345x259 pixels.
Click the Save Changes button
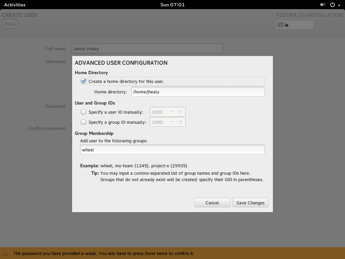(250, 203)
